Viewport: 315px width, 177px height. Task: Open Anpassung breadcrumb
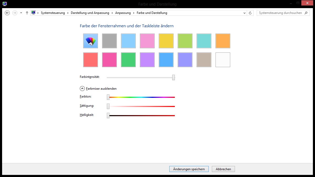pyautogui.click(x=123, y=13)
